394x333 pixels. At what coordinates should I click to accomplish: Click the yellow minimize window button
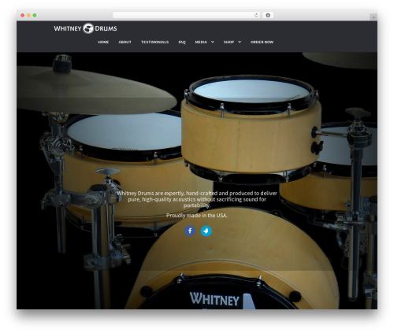(28, 15)
